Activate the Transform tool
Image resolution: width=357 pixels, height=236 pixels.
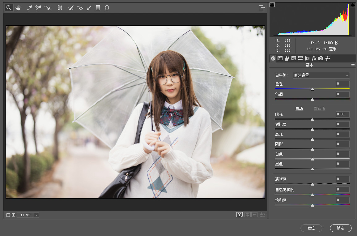60,8
